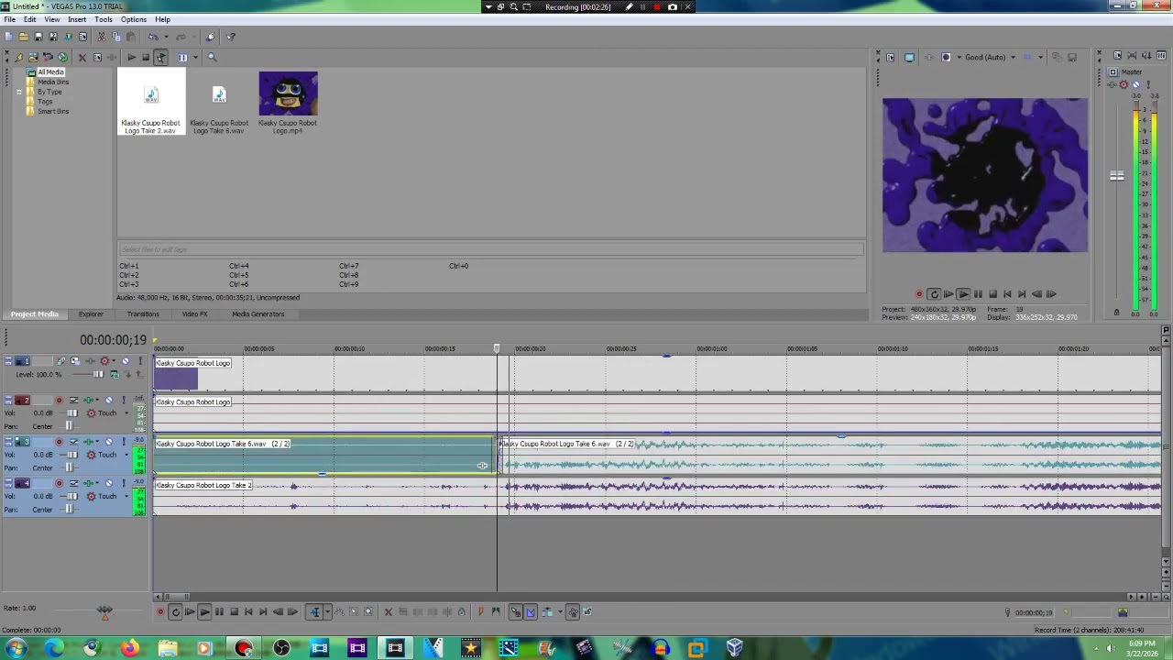
Task: Open the edit tool selector dropdown arrow
Action: pyautogui.click(x=327, y=612)
